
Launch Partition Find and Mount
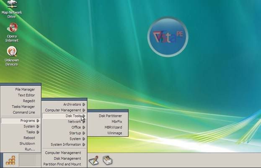(64, 164)
